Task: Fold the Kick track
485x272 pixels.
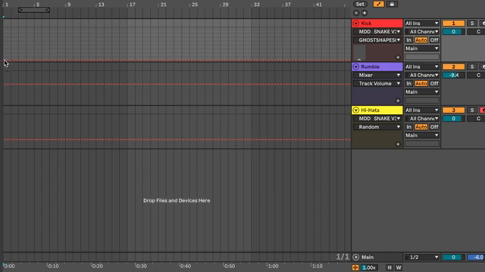Action: tap(356, 23)
